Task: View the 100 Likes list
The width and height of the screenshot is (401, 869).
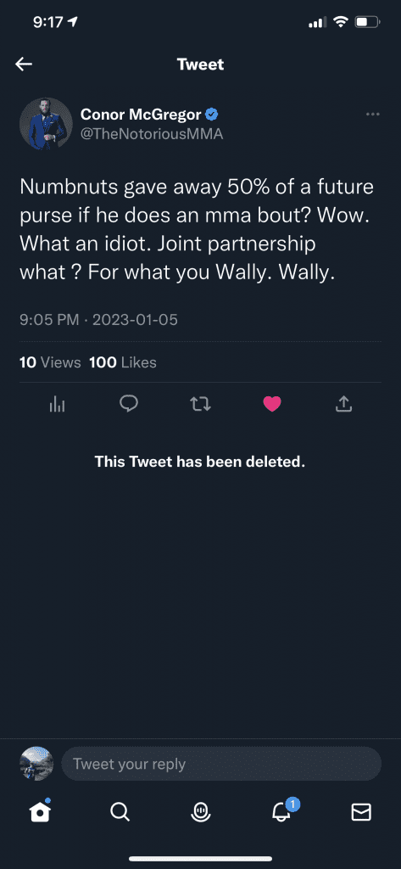Action: tap(122, 362)
